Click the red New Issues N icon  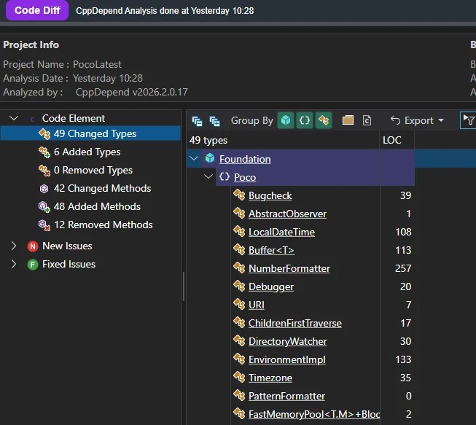[x=33, y=246]
